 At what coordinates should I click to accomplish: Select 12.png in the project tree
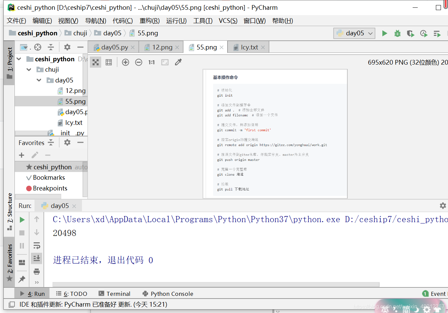pos(71,91)
